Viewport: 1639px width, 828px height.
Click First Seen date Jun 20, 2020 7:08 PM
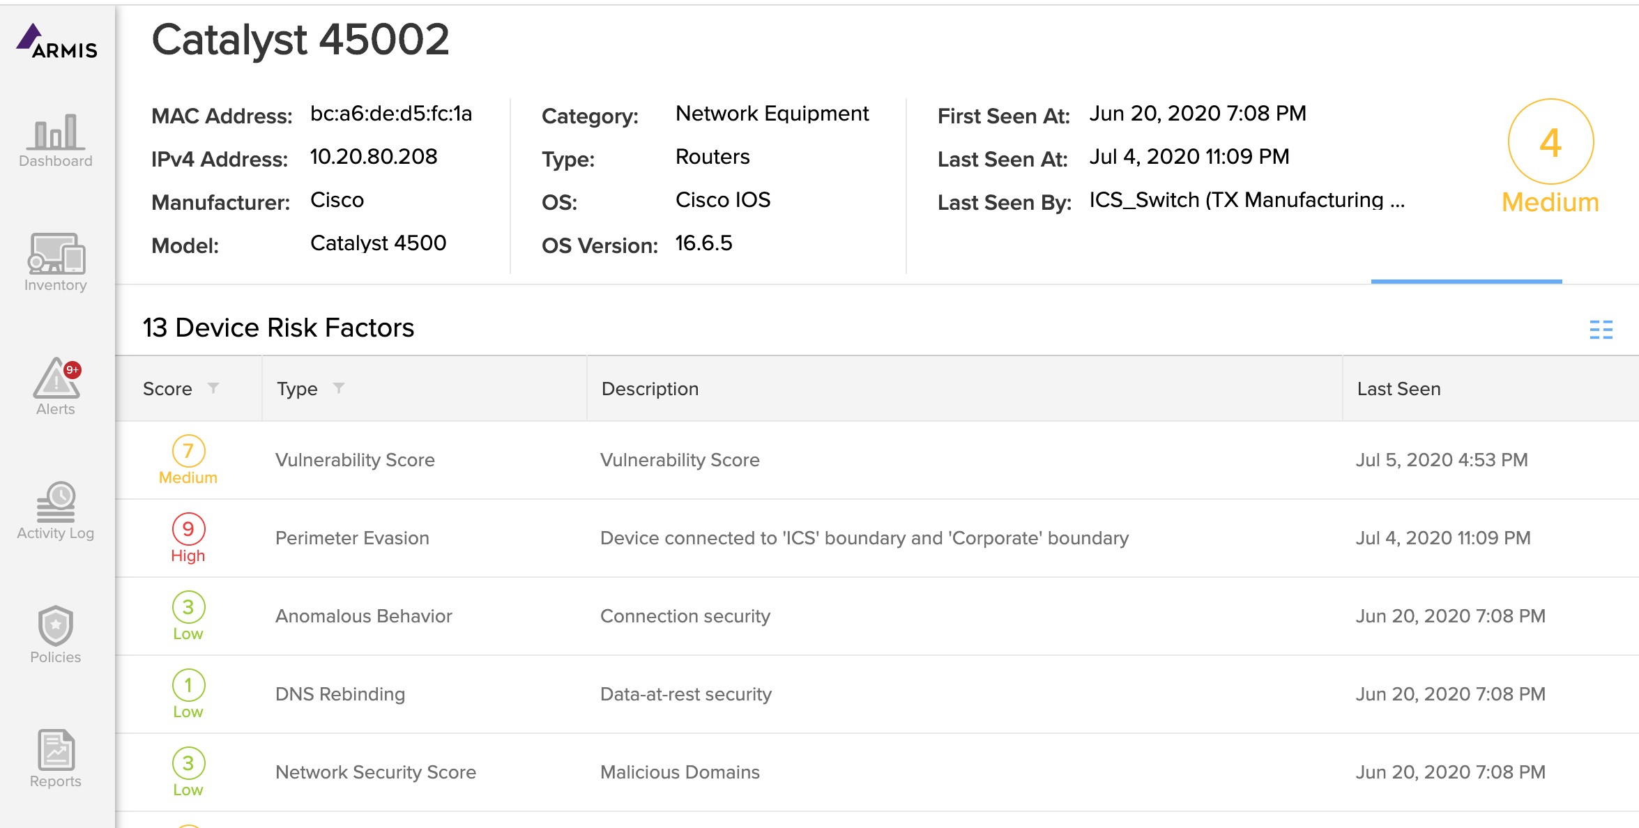1198,114
